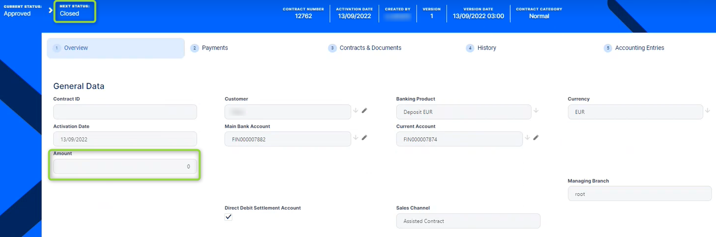716x237 pixels.
Task: Open the Current Account dropdown arrow
Action: point(527,138)
